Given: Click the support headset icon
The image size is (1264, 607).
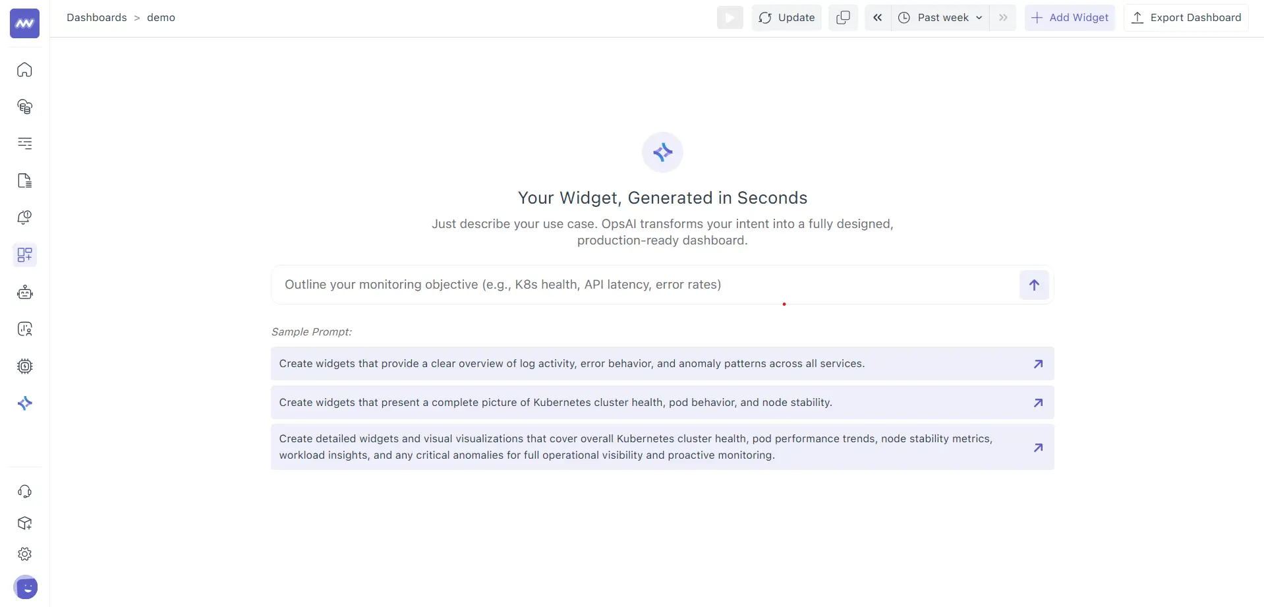Looking at the screenshot, I should [x=24, y=492].
